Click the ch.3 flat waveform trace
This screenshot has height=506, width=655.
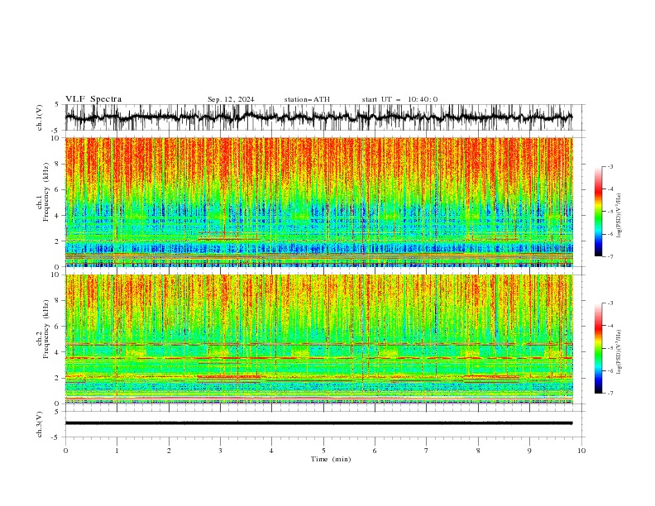(319, 423)
